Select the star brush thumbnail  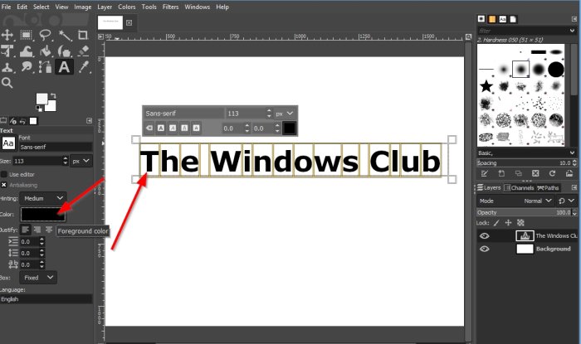pos(486,86)
